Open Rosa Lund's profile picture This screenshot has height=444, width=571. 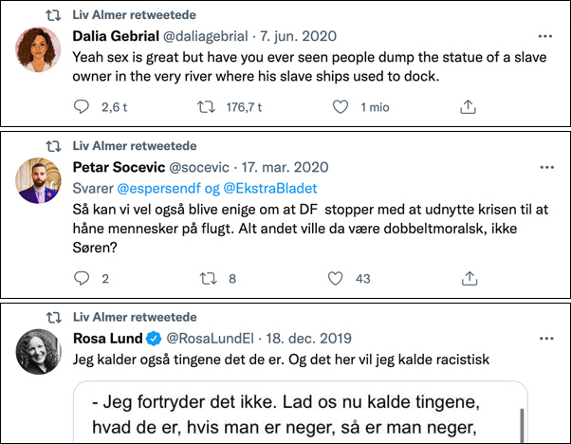(38, 352)
